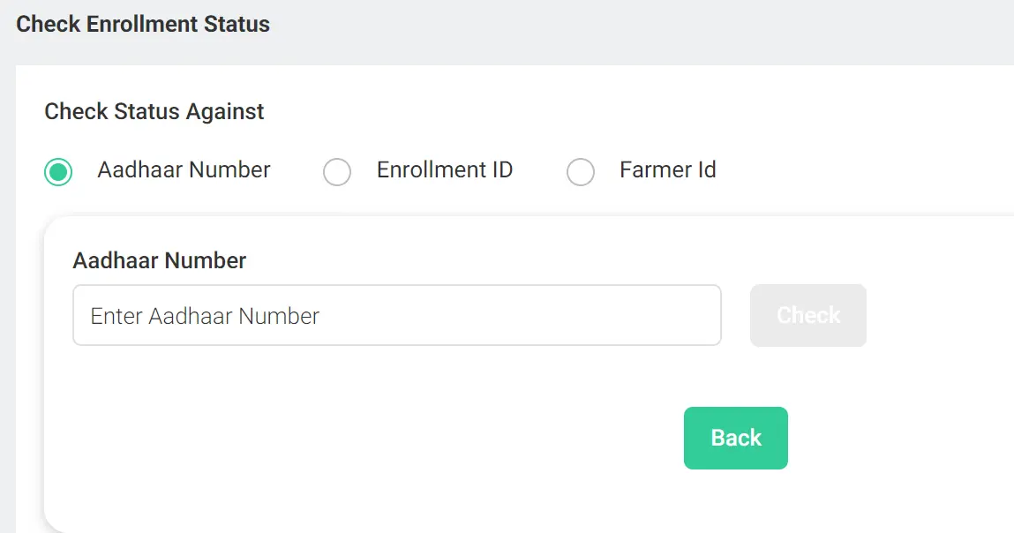Click the Enrollment ID label text

point(445,170)
